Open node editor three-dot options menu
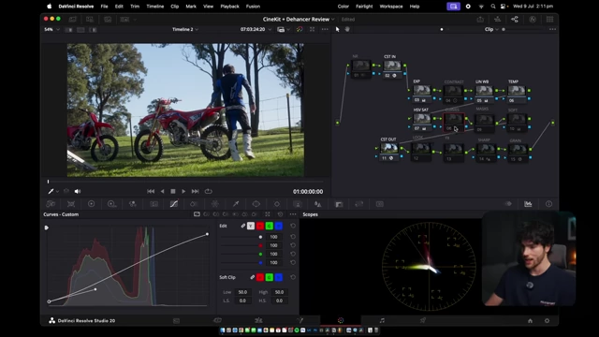 pyautogui.click(x=552, y=29)
